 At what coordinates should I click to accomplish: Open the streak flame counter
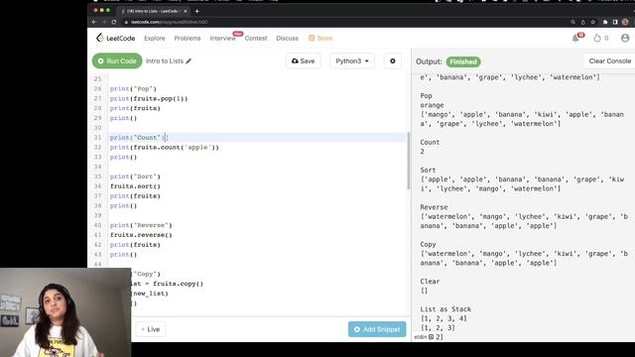pyautogui.click(x=600, y=38)
